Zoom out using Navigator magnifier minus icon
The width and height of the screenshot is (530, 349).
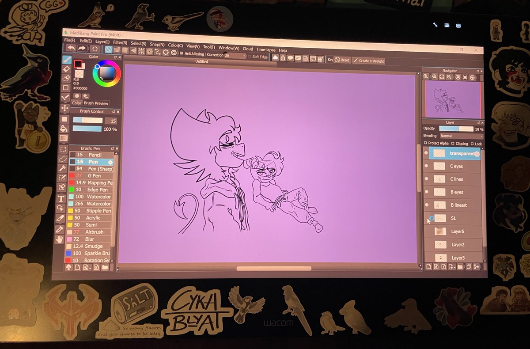tap(449, 77)
